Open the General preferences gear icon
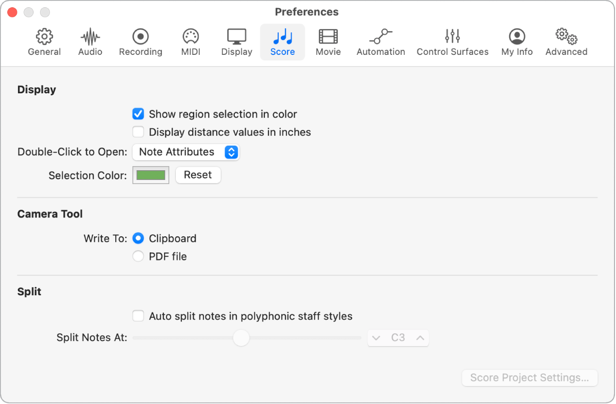The image size is (616, 404). tap(44, 37)
